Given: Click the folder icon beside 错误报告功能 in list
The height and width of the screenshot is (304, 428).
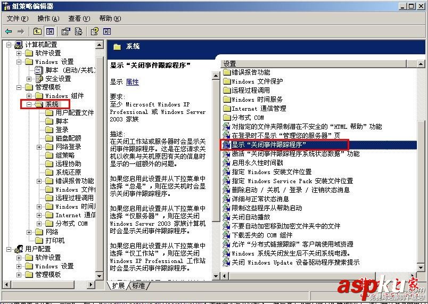Looking at the screenshot, I should click(x=227, y=72).
